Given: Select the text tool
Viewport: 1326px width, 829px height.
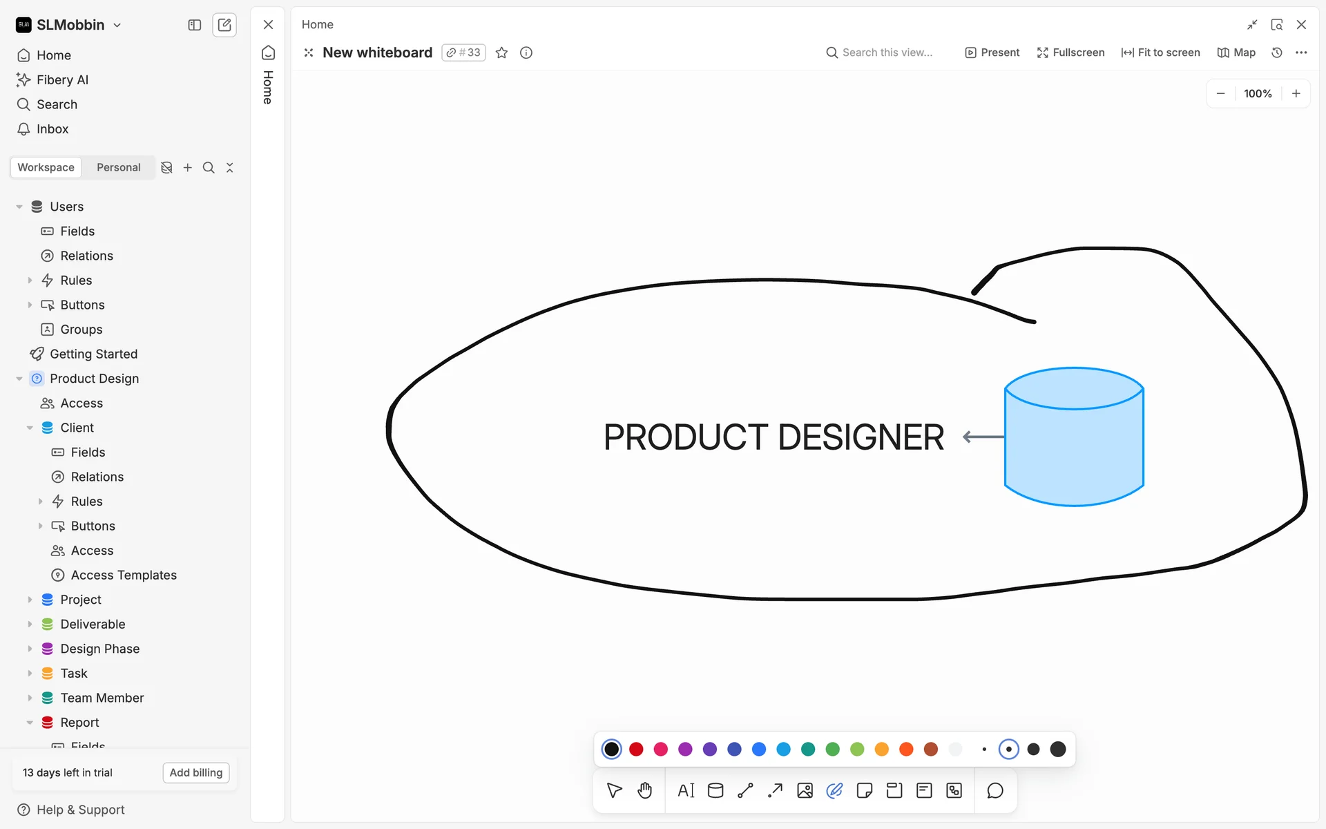Looking at the screenshot, I should [686, 790].
